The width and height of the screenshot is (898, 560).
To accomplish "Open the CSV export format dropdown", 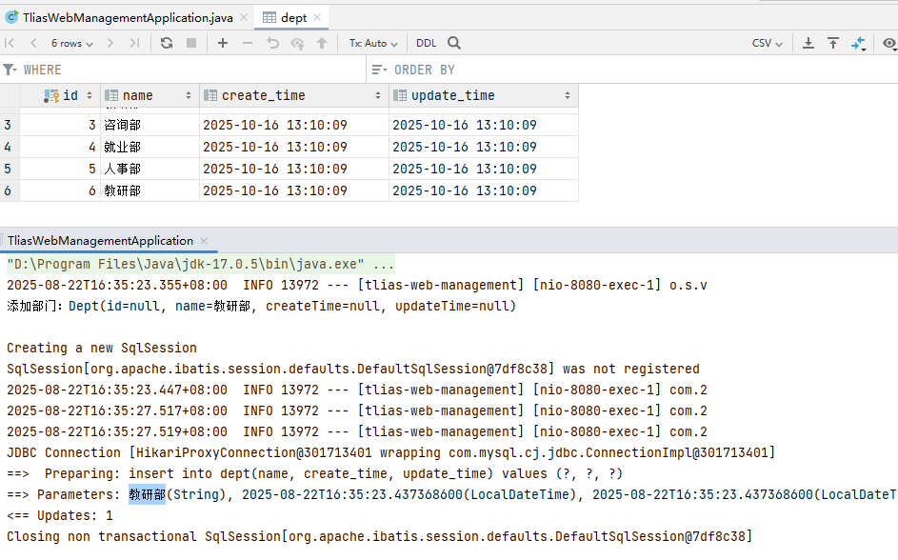I will click(767, 43).
